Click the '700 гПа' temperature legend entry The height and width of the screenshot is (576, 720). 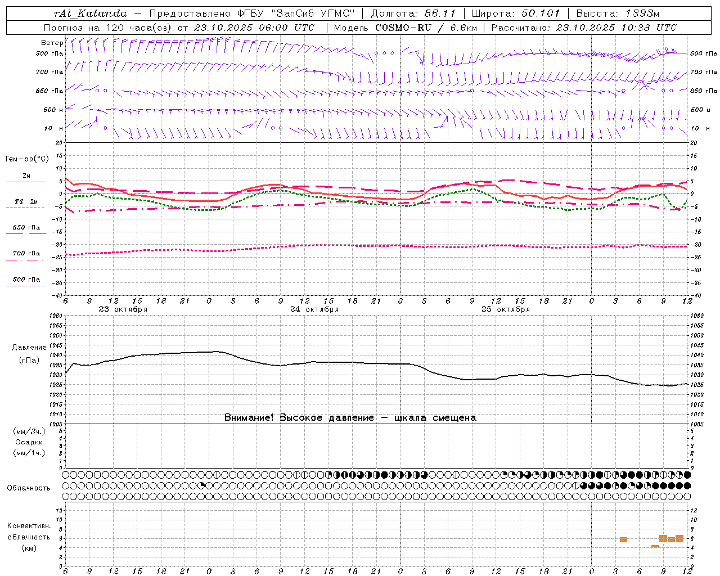[x=26, y=254]
